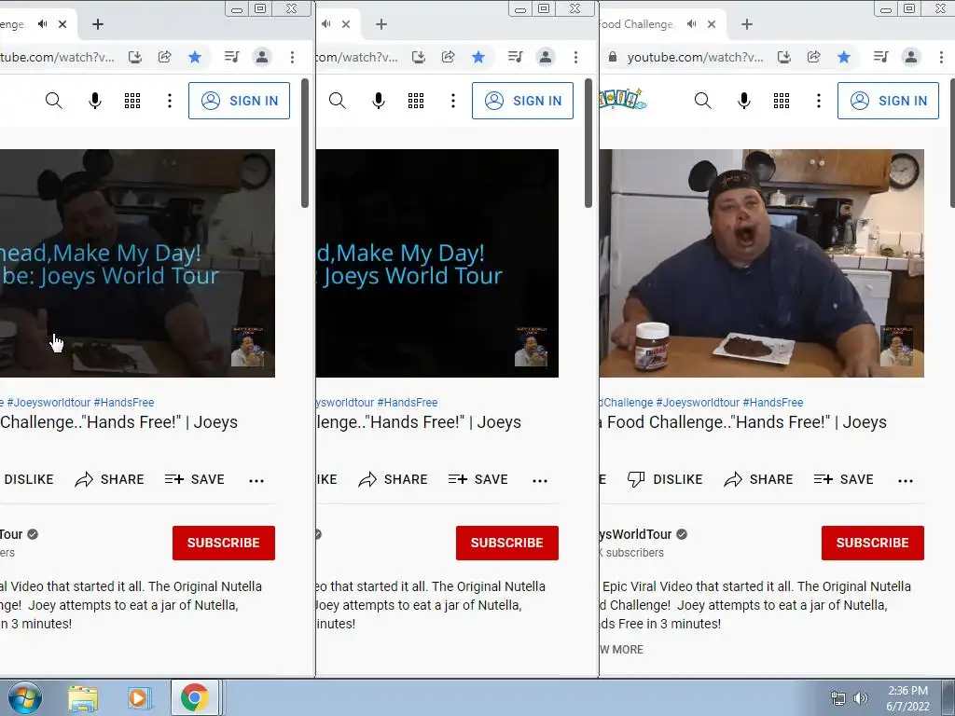The image size is (955, 716).
Task: Open YouTube settings dots in middle window
Action: (453, 101)
